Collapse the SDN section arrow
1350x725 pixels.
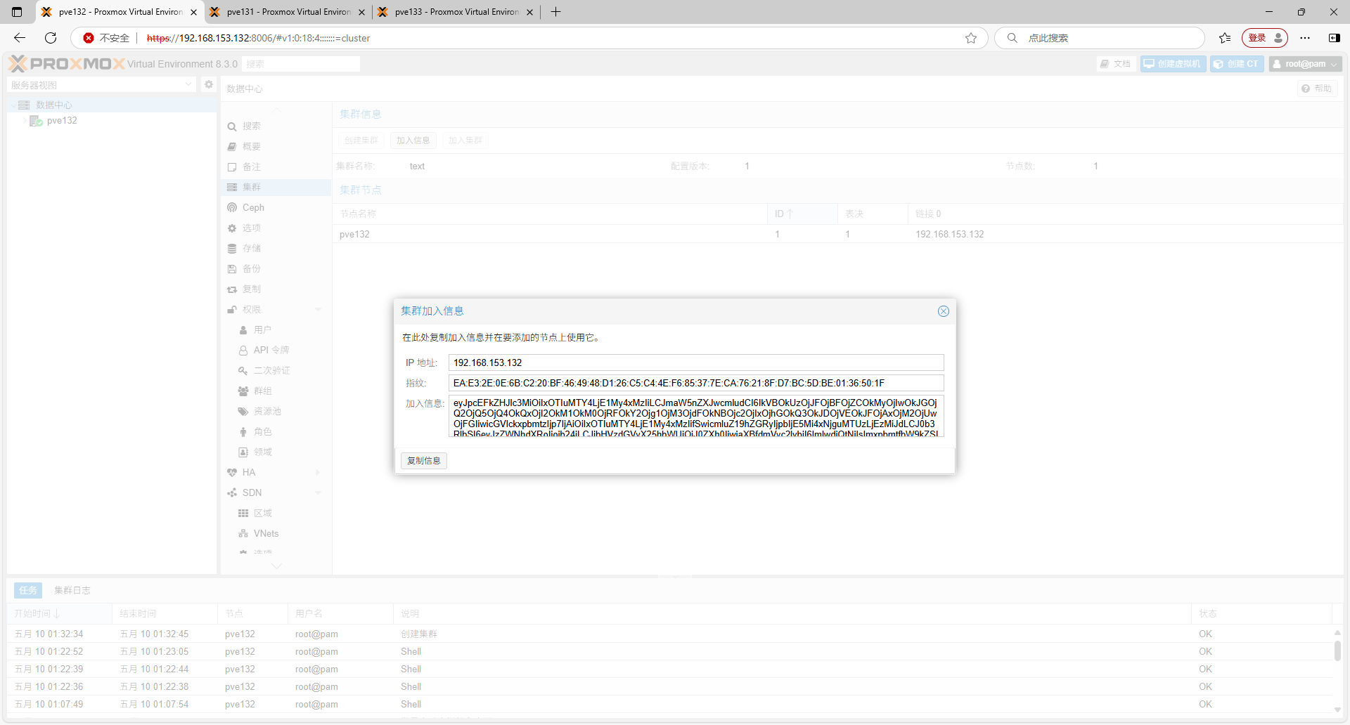coord(318,493)
